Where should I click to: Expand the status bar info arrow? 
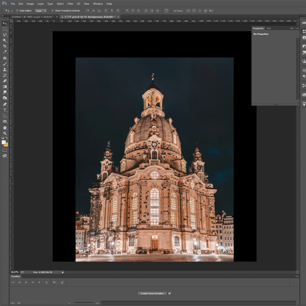pos(62,272)
